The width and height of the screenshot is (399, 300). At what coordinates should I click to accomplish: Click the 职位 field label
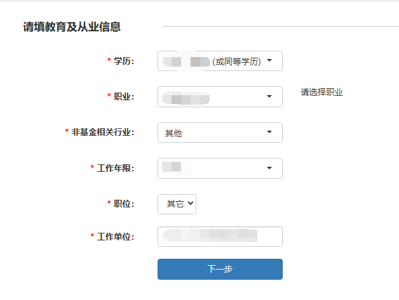coord(125,204)
